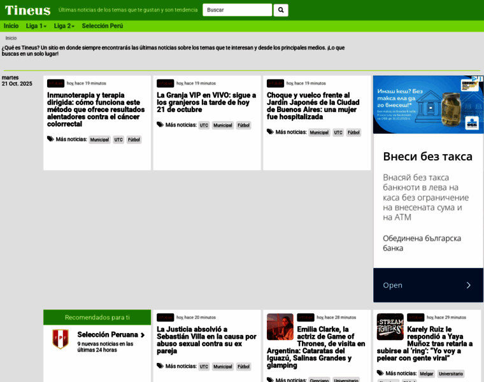The width and height of the screenshot is (484, 382).
Task: Click the Fútbol tag under La Granja VIP
Action: tap(243, 125)
